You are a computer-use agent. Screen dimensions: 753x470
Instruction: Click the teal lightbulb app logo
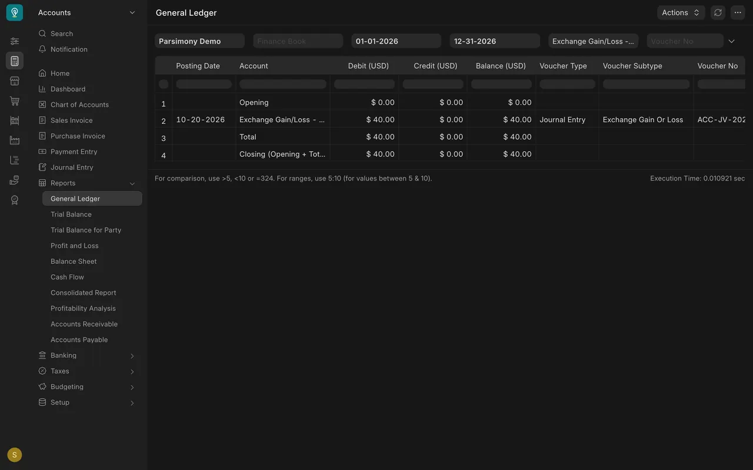point(15,12)
